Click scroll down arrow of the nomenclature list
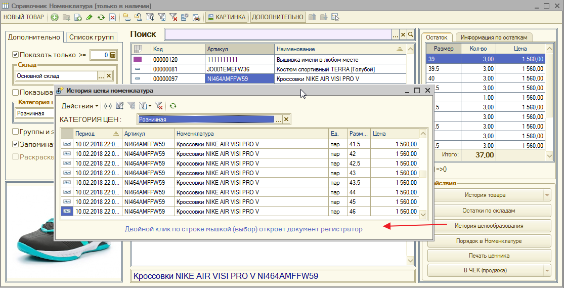This screenshot has width=564, height=288. (x=410, y=260)
